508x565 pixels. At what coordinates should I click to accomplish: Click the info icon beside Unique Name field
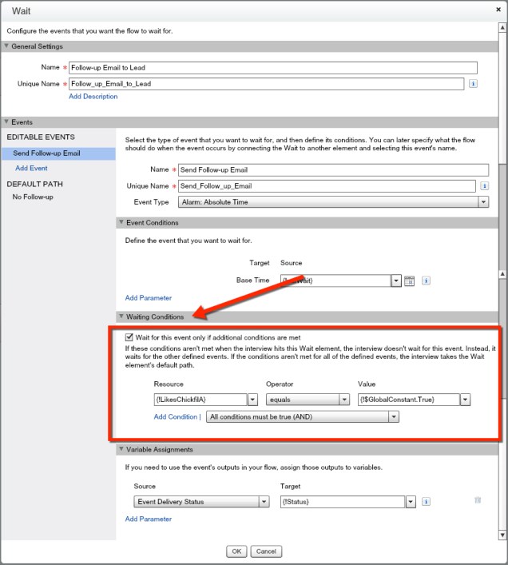pos(474,84)
